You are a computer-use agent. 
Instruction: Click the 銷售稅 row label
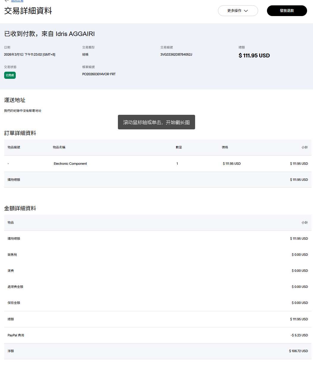point(12,255)
